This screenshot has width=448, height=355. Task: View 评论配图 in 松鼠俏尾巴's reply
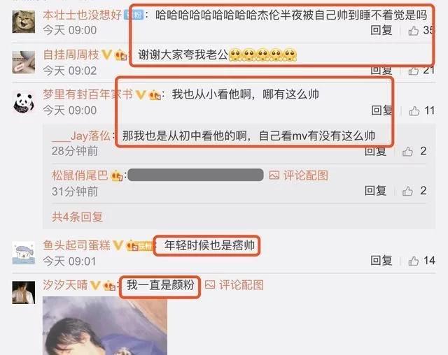[x=299, y=175]
